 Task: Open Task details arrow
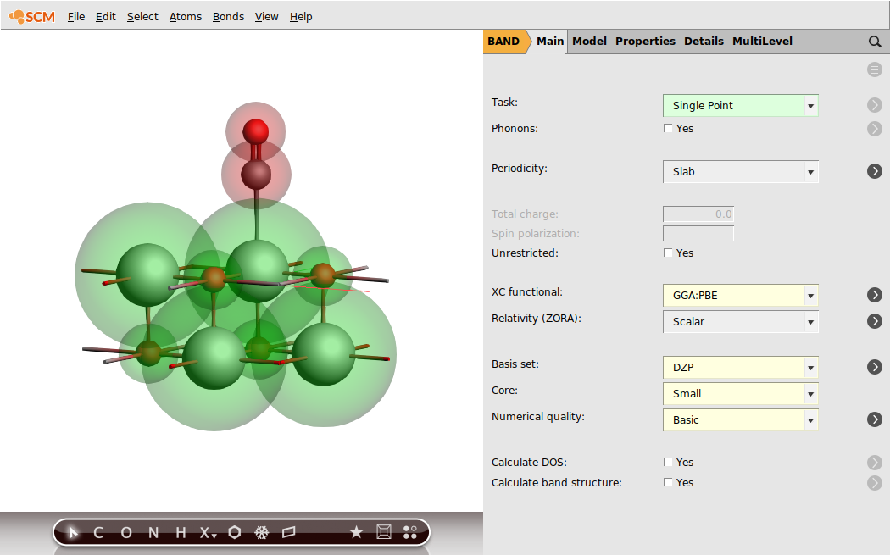[875, 105]
